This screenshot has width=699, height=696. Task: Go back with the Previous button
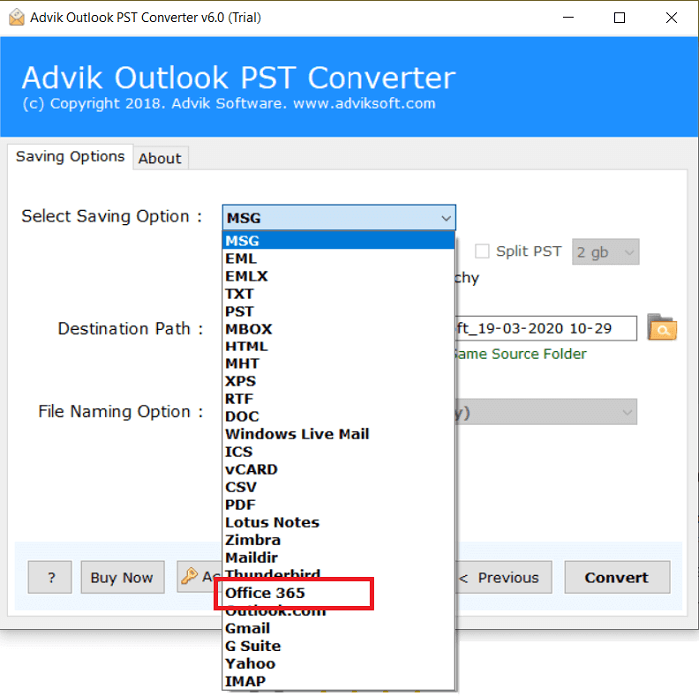[503, 577]
